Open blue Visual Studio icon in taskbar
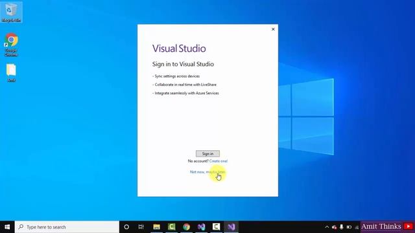415x233 pixels. click(201, 227)
